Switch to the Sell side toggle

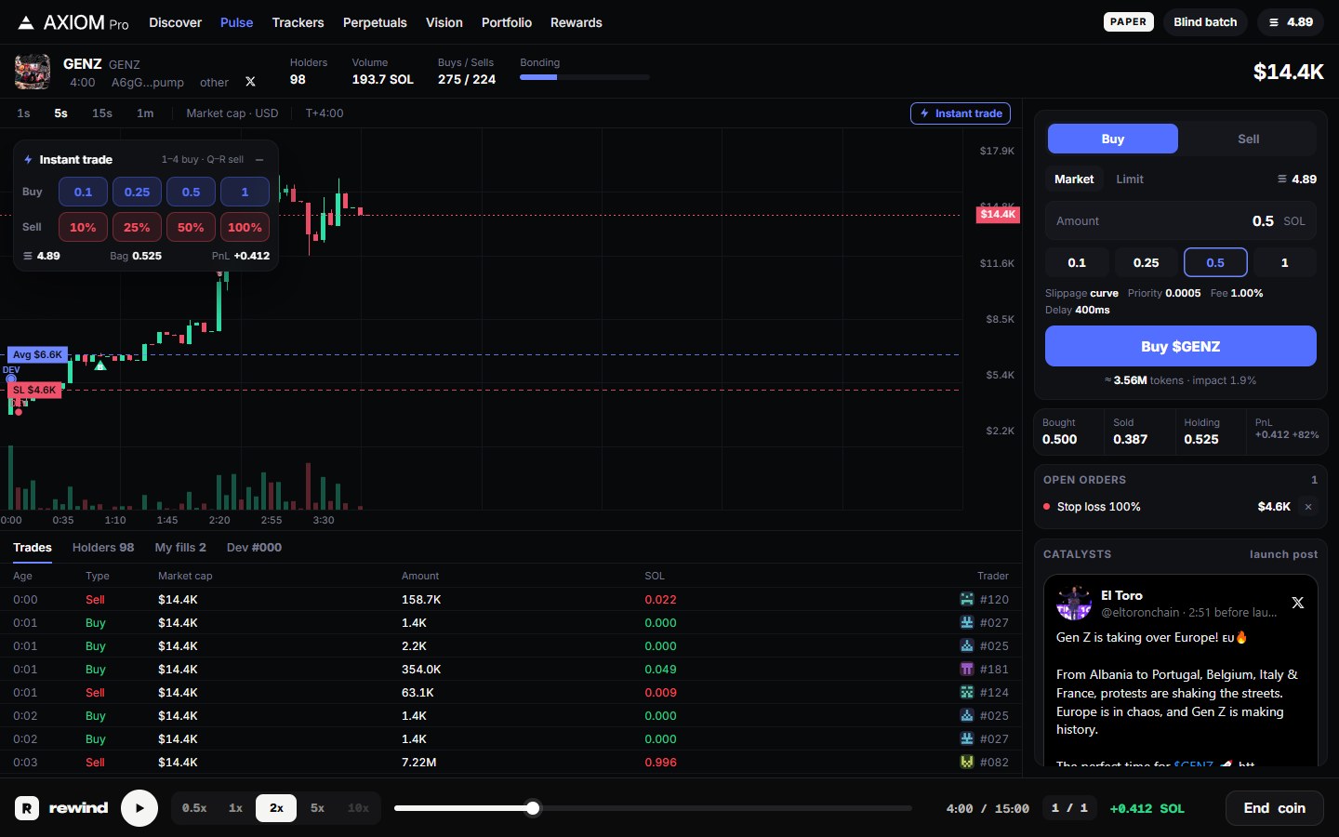[1248, 139]
